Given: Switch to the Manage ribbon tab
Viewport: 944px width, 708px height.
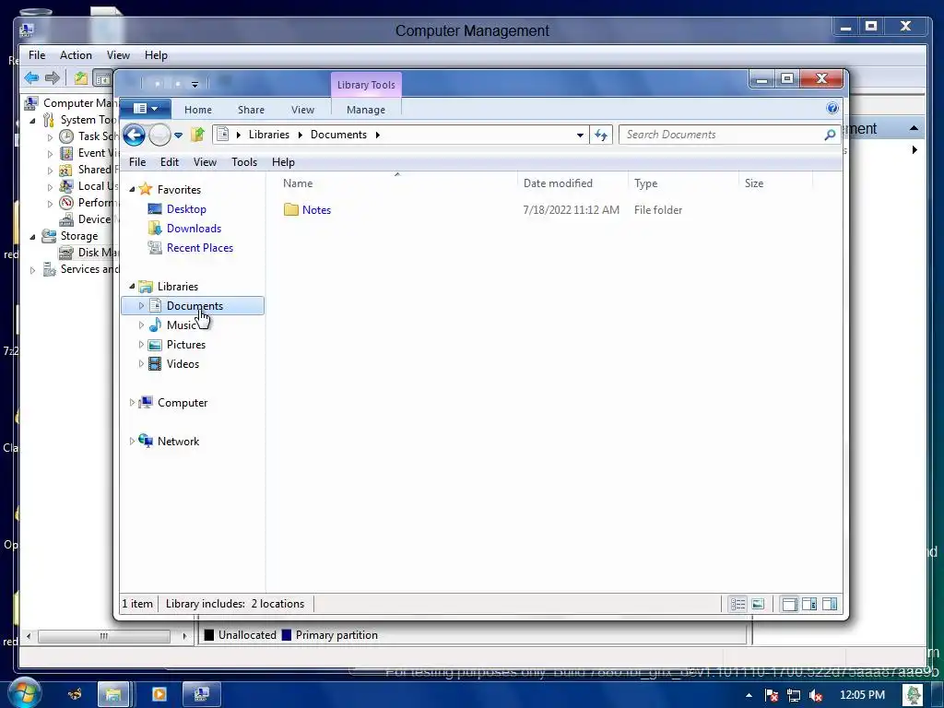Looking at the screenshot, I should pos(366,110).
